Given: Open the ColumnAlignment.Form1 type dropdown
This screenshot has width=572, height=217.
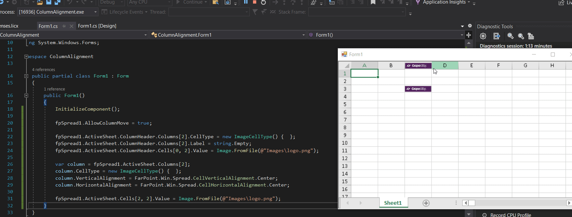Looking at the screenshot, I should coord(228,35).
